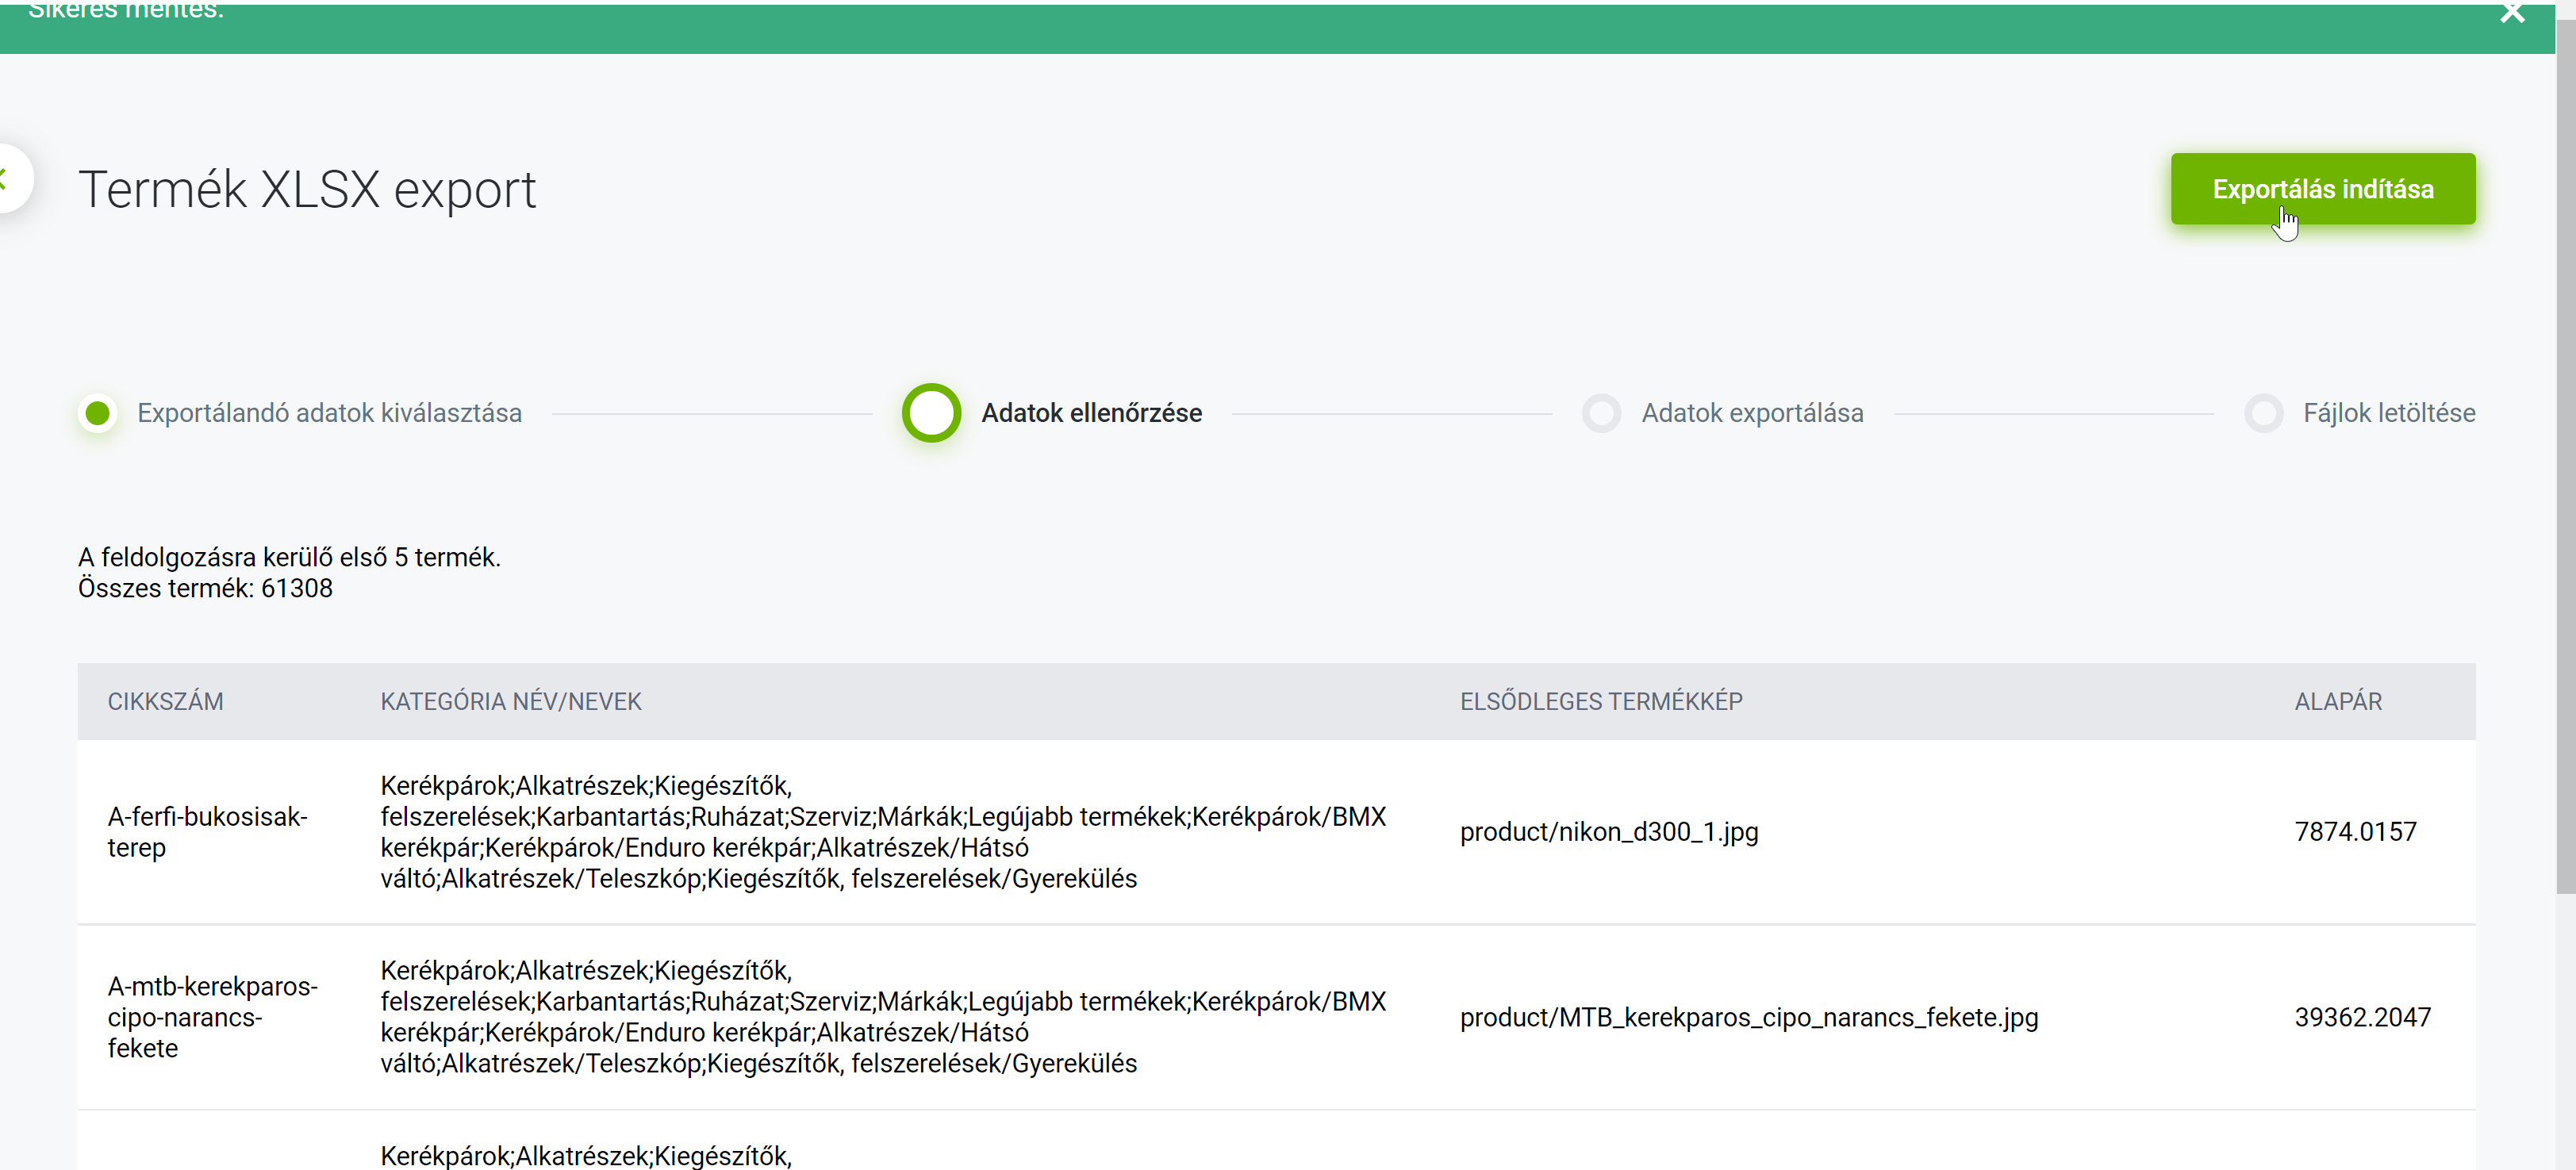The image size is (2576, 1170).
Task: Click the Termék XLSX export page title
Action: point(307,190)
